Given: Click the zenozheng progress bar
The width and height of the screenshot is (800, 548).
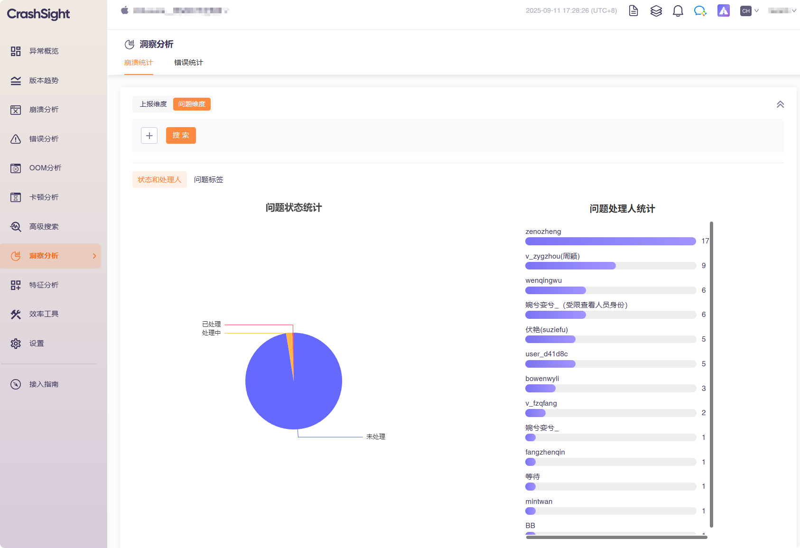Looking at the screenshot, I should click(610, 241).
